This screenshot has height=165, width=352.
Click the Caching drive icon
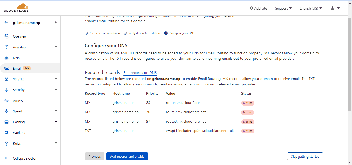[6, 122]
